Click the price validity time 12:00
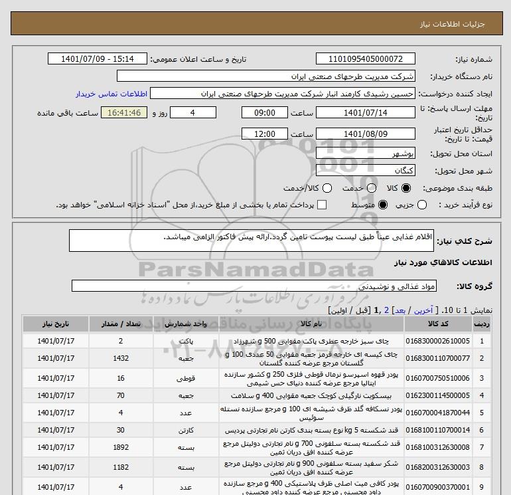511x495 pixels. coord(265,134)
